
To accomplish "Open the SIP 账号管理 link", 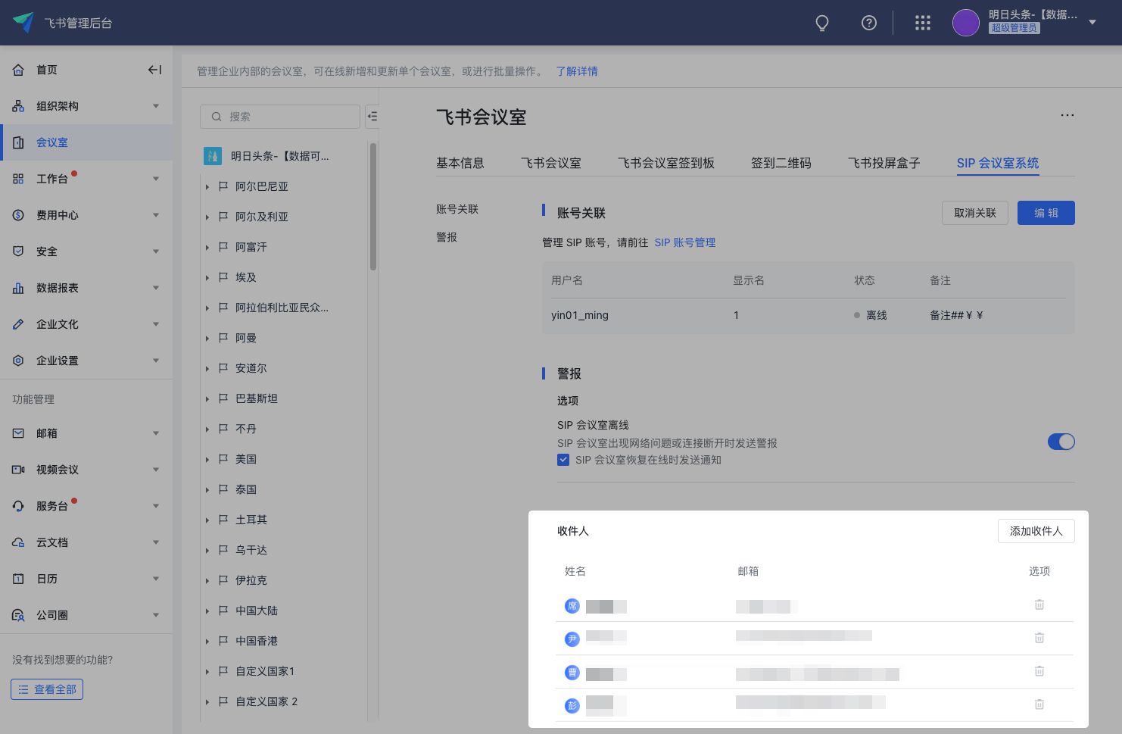I will click(x=685, y=242).
